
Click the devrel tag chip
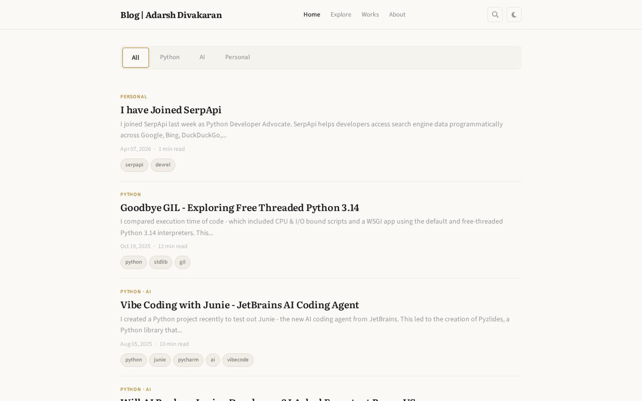pyautogui.click(x=163, y=165)
